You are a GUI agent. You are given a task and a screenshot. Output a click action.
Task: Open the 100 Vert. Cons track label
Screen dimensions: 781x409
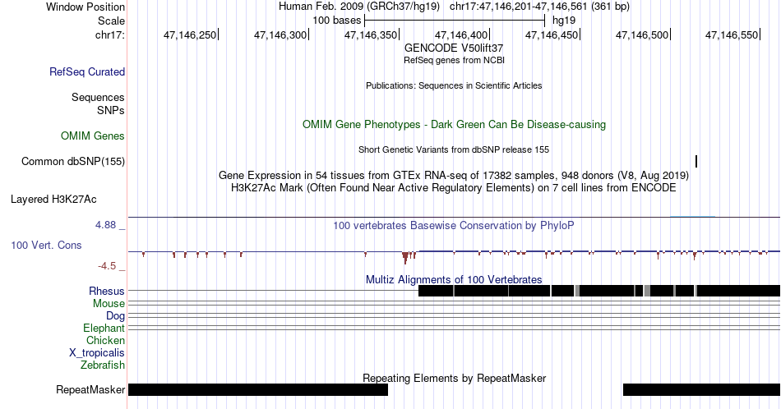(46, 245)
